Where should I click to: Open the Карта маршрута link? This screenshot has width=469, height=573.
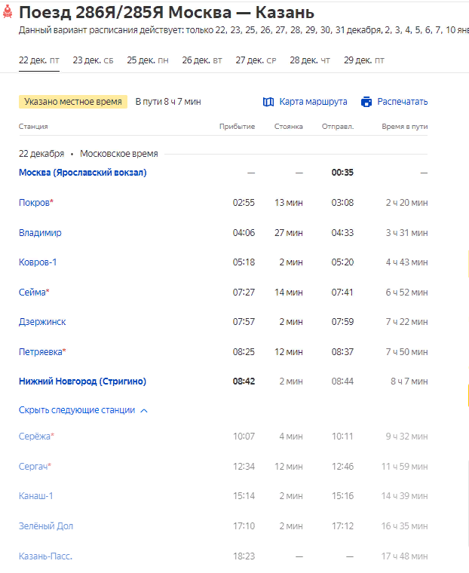tap(313, 102)
